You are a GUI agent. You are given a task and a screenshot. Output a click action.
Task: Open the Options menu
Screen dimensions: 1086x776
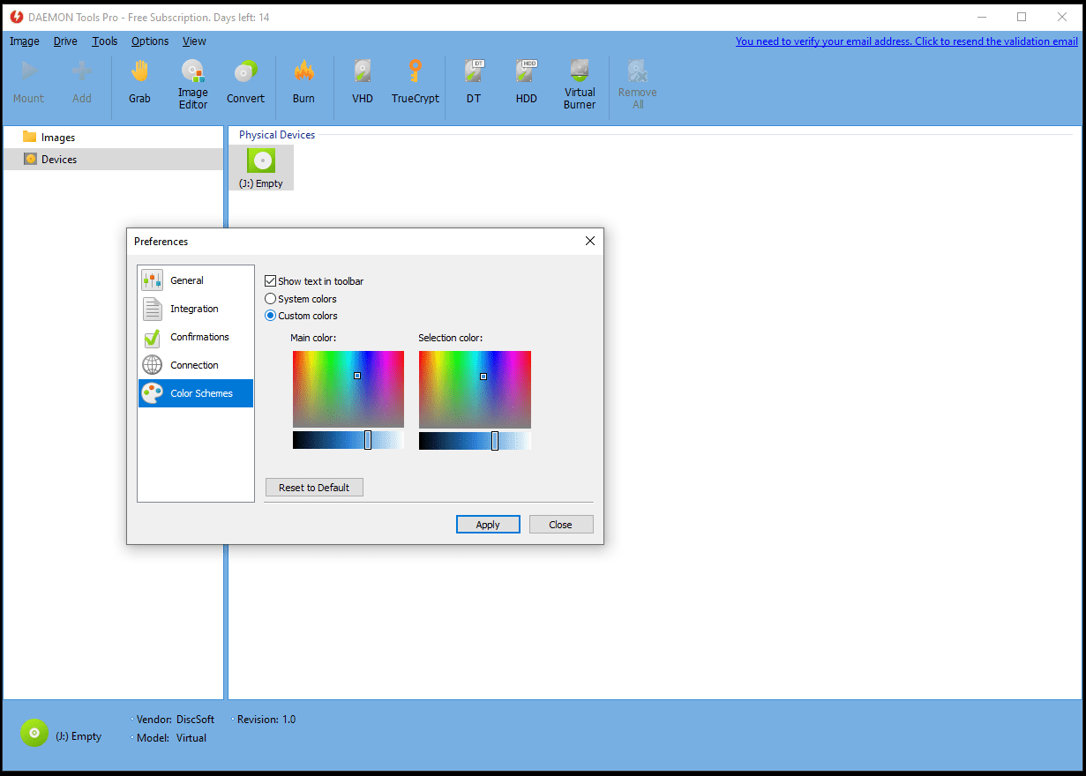[150, 41]
